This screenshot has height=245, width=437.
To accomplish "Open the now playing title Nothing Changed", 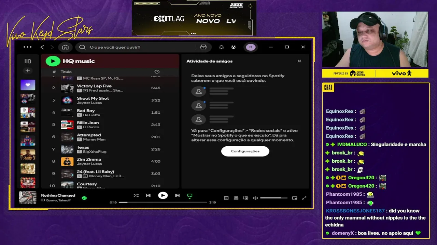I will tap(58, 195).
